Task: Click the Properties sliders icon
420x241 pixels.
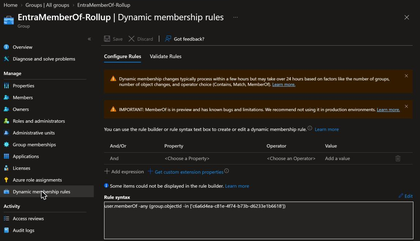Action: click(6, 86)
